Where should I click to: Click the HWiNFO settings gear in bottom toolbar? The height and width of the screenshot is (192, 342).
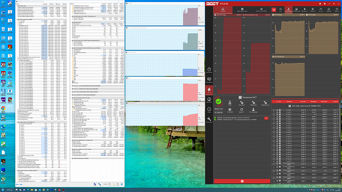click(x=118, y=185)
